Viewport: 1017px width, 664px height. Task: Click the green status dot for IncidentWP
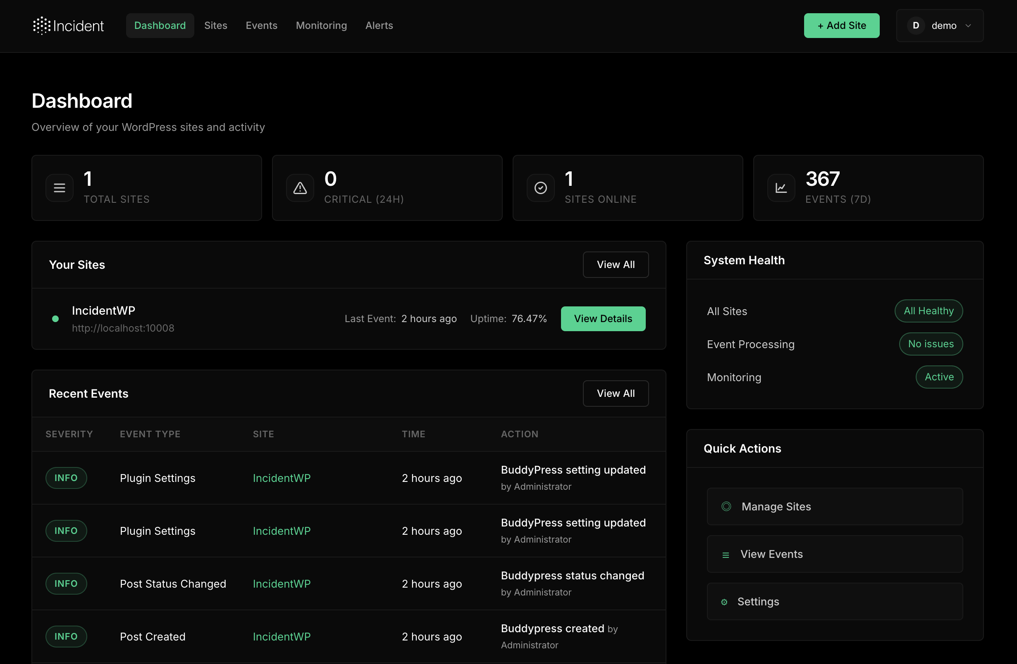point(55,318)
